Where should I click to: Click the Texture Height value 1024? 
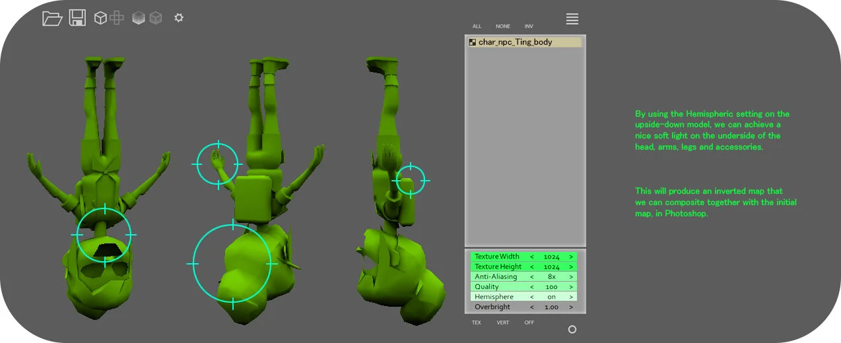pyautogui.click(x=552, y=266)
